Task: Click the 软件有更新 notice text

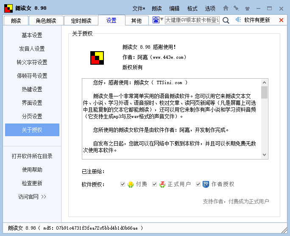Action: point(257,20)
